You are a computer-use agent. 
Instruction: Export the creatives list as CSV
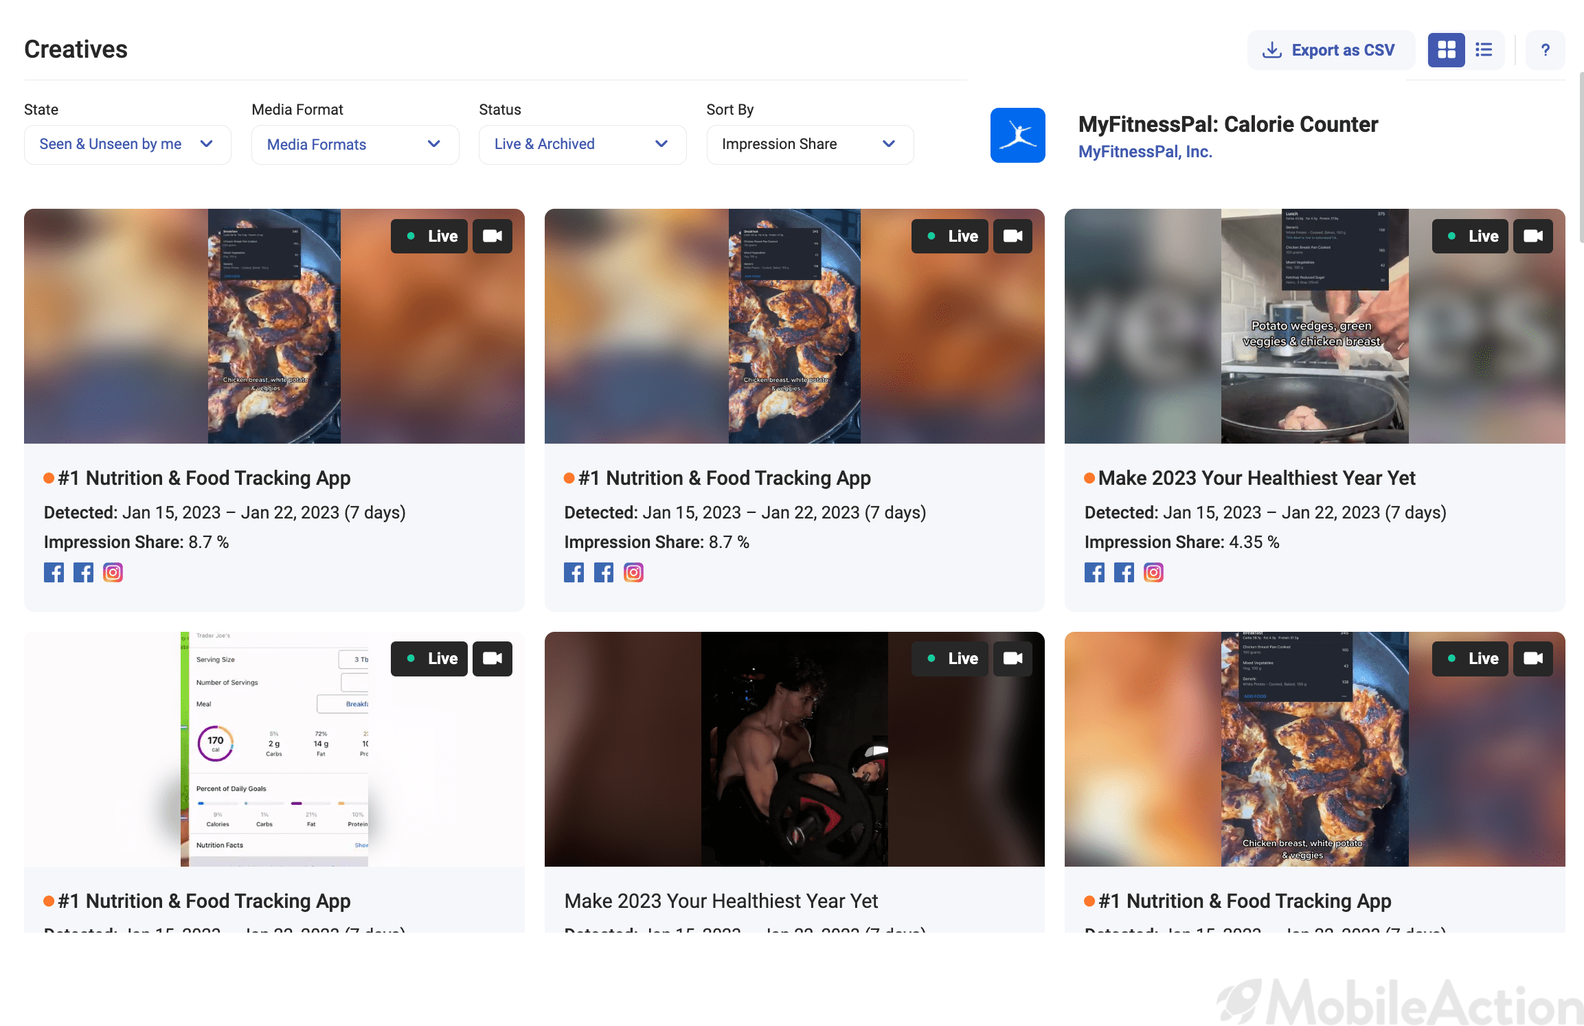[1331, 50]
